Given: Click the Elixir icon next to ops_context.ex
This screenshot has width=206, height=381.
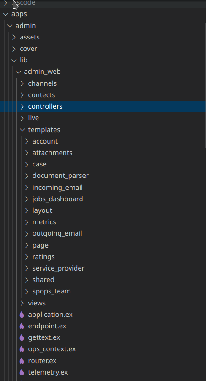Looking at the screenshot, I should click(x=22, y=349).
